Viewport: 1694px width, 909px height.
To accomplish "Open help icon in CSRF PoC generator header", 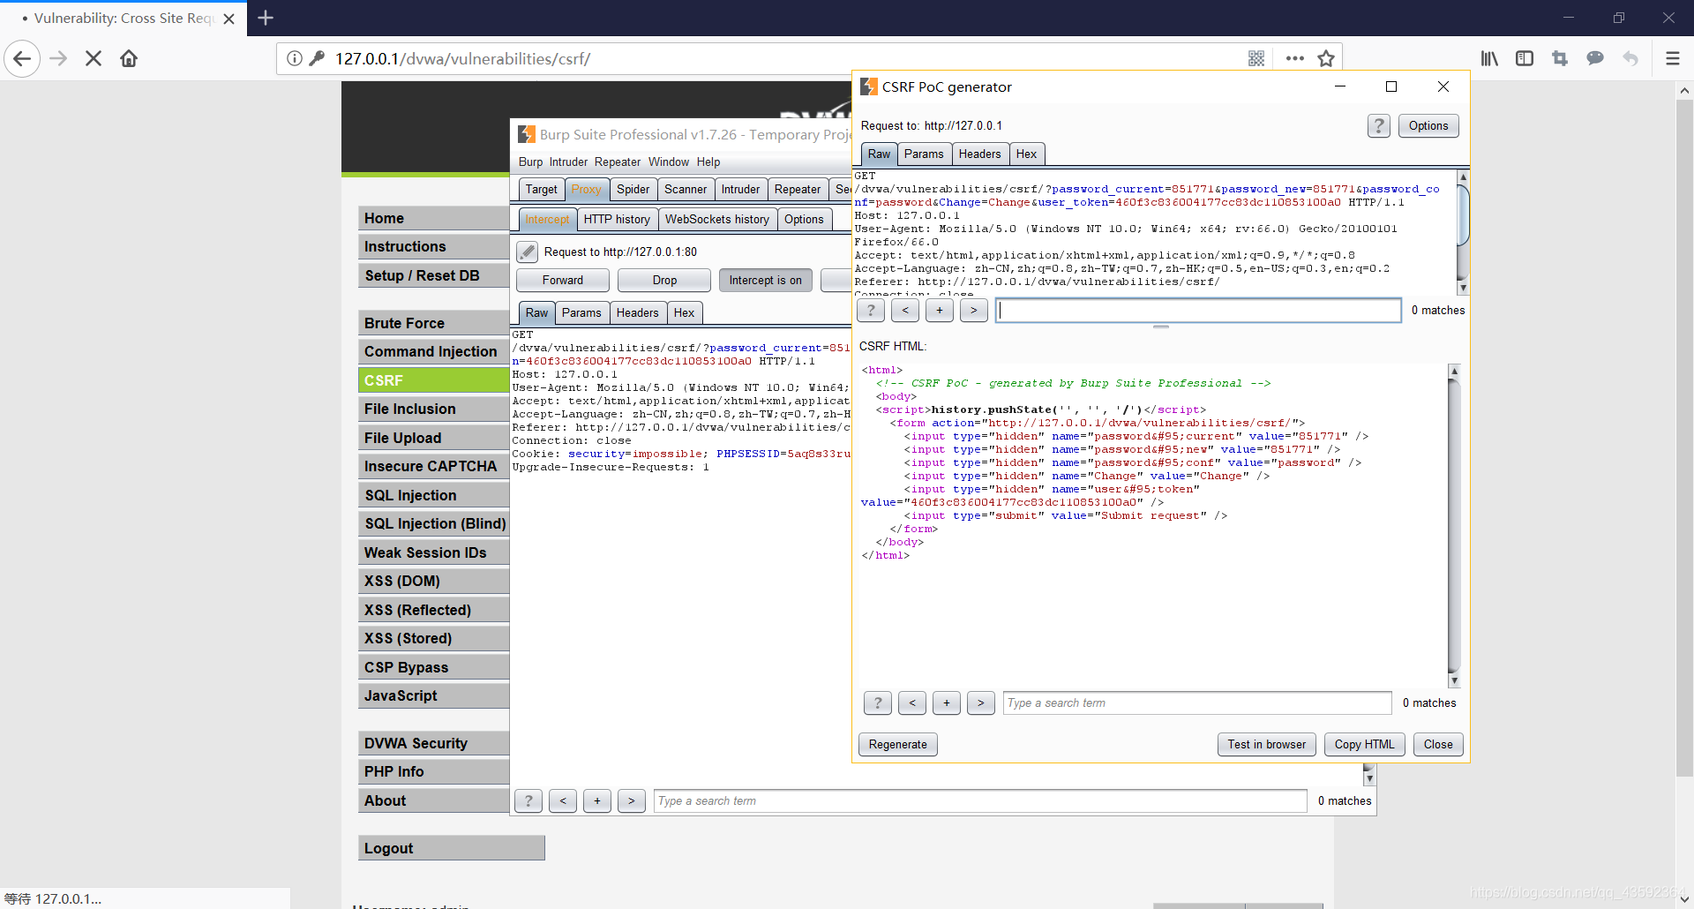I will 1378,126.
